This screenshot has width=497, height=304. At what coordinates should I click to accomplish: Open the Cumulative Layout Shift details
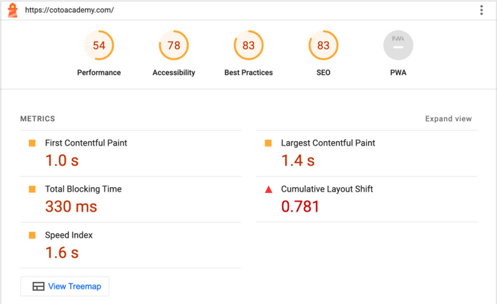click(x=367, y=200)
